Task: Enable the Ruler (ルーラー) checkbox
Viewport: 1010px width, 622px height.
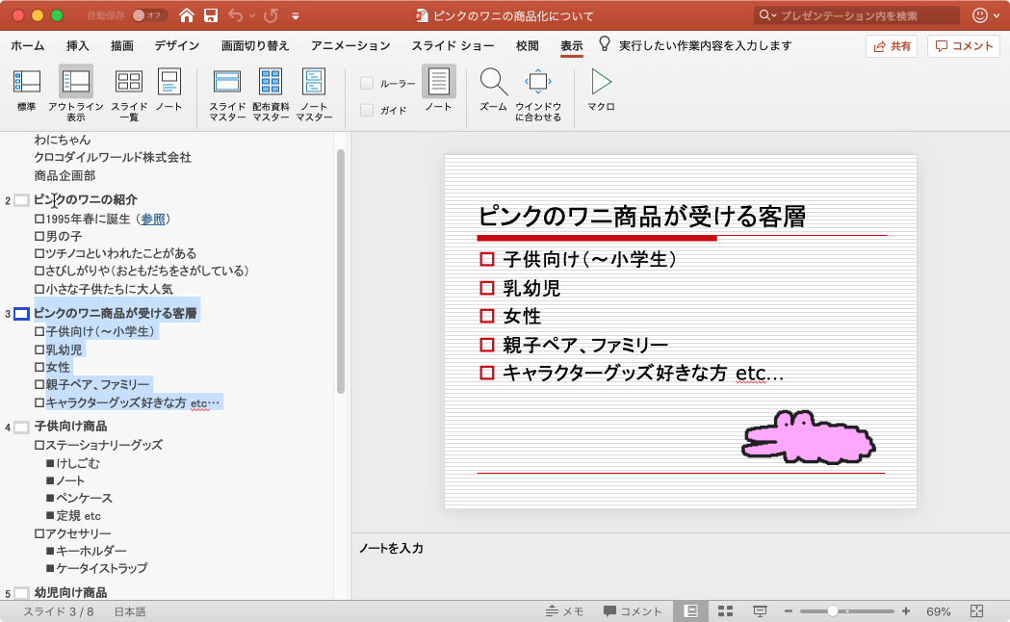Action: pyautogui.click(x=367, y=84)
